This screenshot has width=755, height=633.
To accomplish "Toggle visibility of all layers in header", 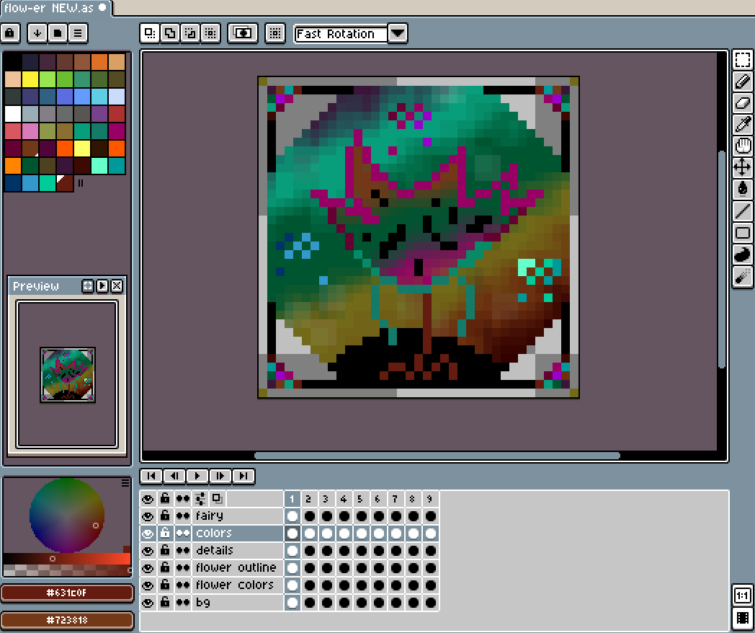I will pyautogui.click(x=148, y=499).
